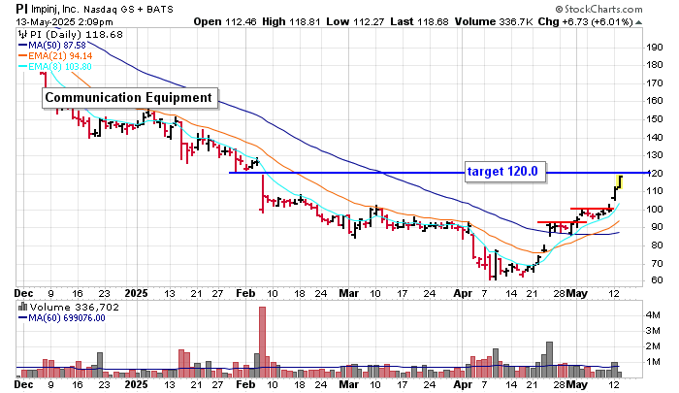
Task: Select the Last 118.68 value
Action: click(x=419, y=21)
